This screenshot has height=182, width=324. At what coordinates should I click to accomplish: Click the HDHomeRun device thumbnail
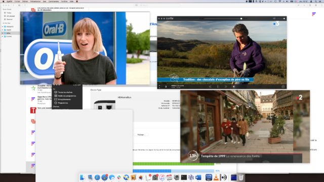105,105
